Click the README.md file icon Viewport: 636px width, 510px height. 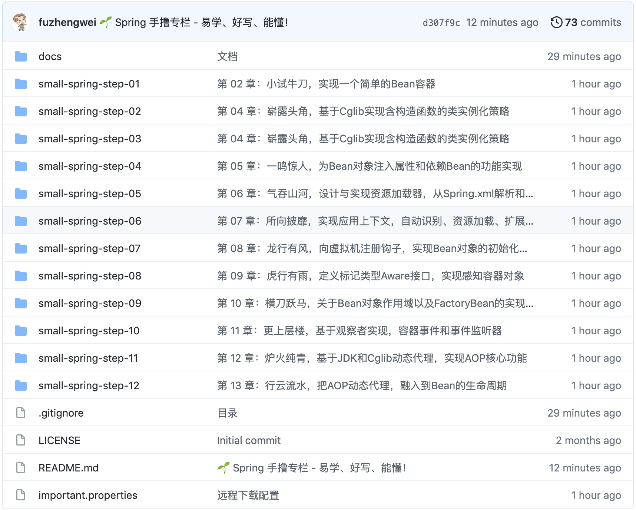coord(21,467)
